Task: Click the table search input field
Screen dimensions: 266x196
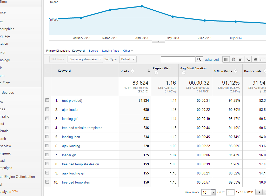Action: coord(178,59)
